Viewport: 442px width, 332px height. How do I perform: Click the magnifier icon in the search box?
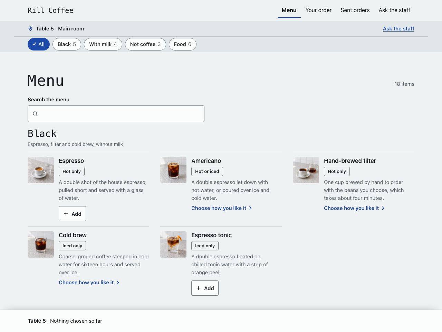pos(35,114)
